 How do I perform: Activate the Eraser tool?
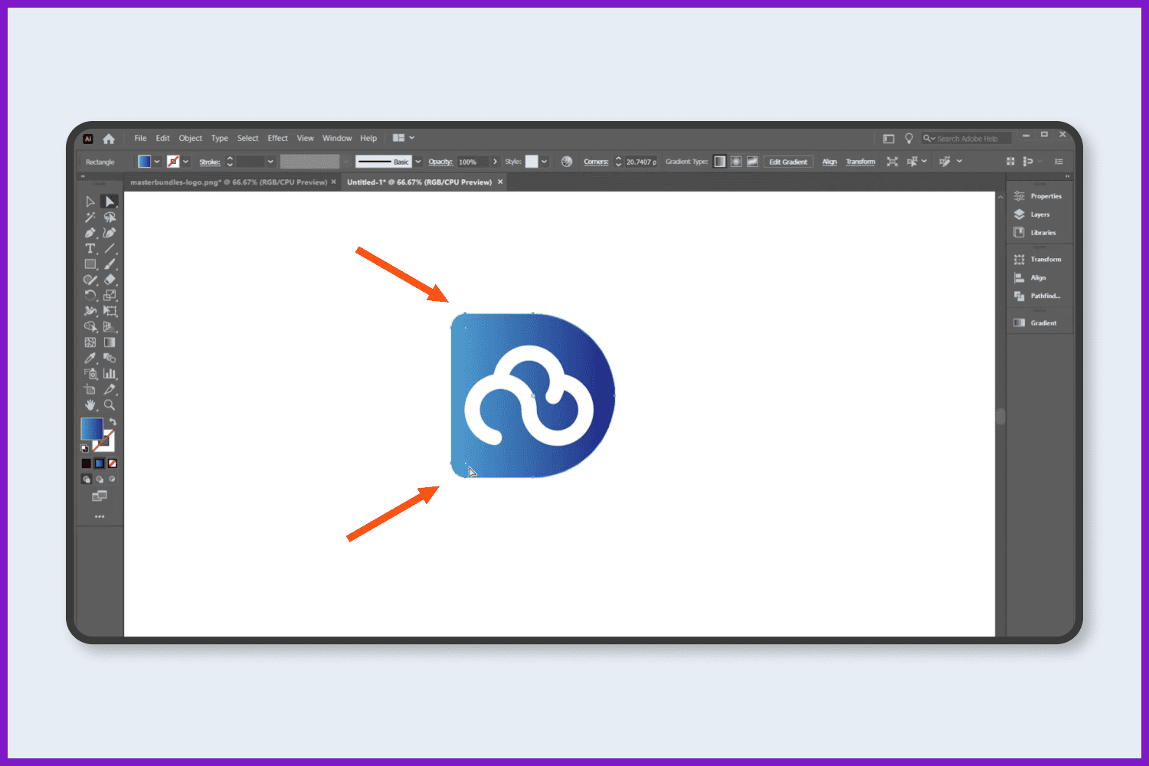[110, 280]
